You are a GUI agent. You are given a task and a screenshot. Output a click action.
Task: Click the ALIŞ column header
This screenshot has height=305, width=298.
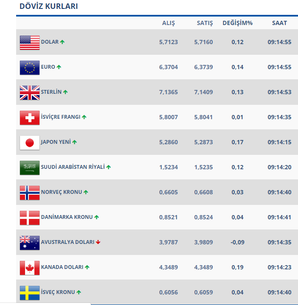coord(169,23)
